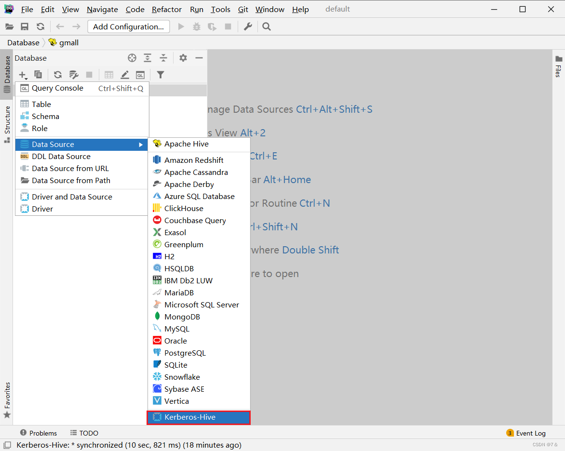Click the Edit Data table icon
565x451 pixels.
[x=109, y=75]
